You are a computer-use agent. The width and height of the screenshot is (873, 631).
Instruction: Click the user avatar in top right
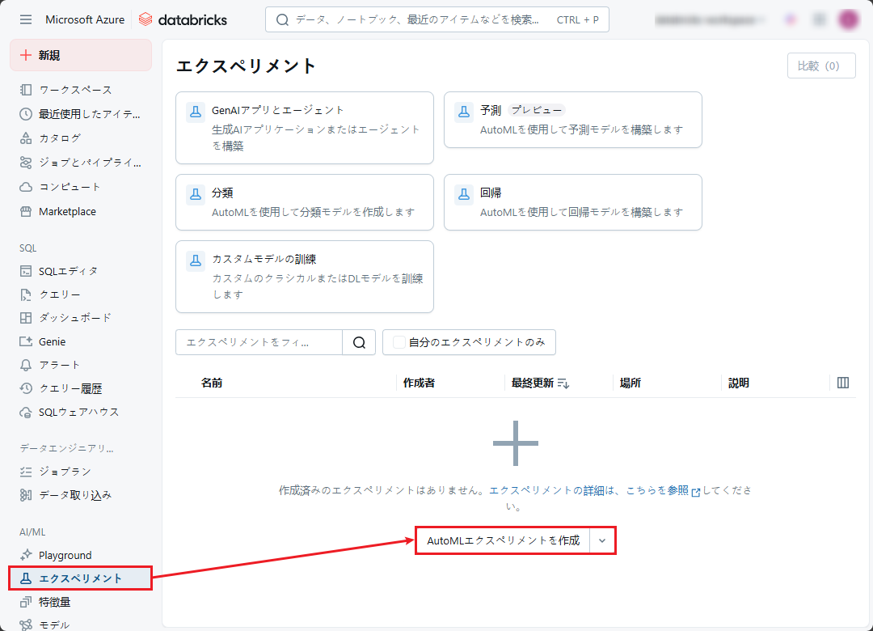pos(848,19)
